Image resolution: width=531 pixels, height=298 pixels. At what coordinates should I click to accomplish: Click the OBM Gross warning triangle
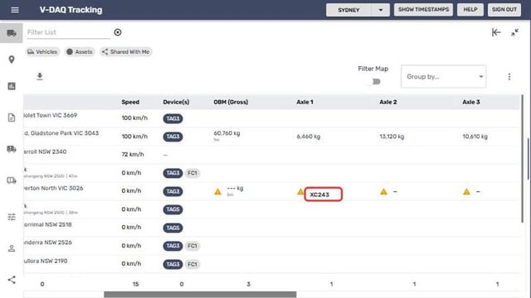click(x=217, y=191)
